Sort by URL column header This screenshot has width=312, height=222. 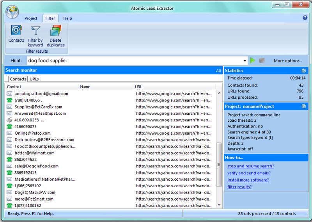(x=174, y=87)
